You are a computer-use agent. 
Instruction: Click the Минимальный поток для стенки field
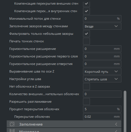(102, 19)
